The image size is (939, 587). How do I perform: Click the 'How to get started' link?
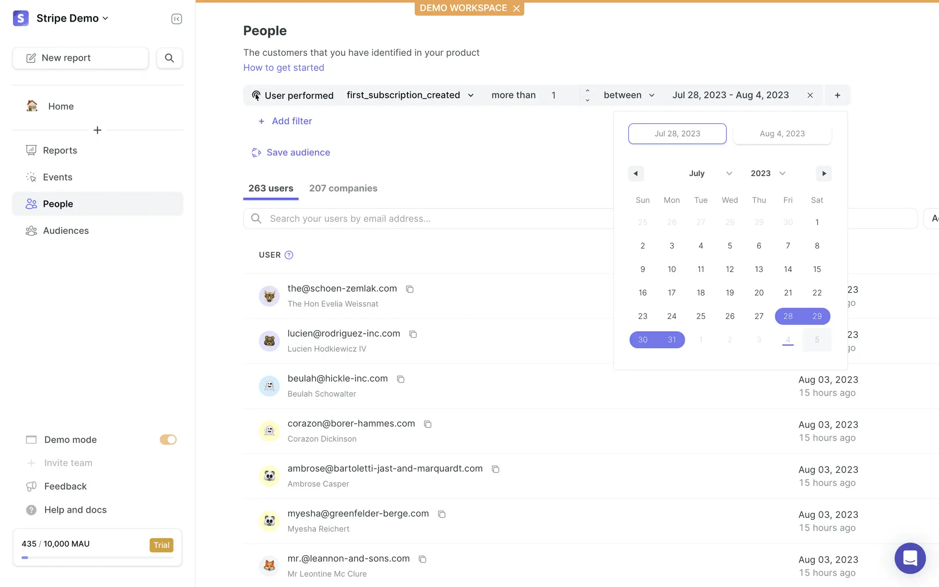click(x=284, y=68)
